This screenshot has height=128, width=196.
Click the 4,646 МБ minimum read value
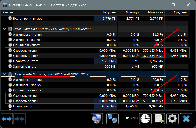pyautogui.click(x=132, y=106)
